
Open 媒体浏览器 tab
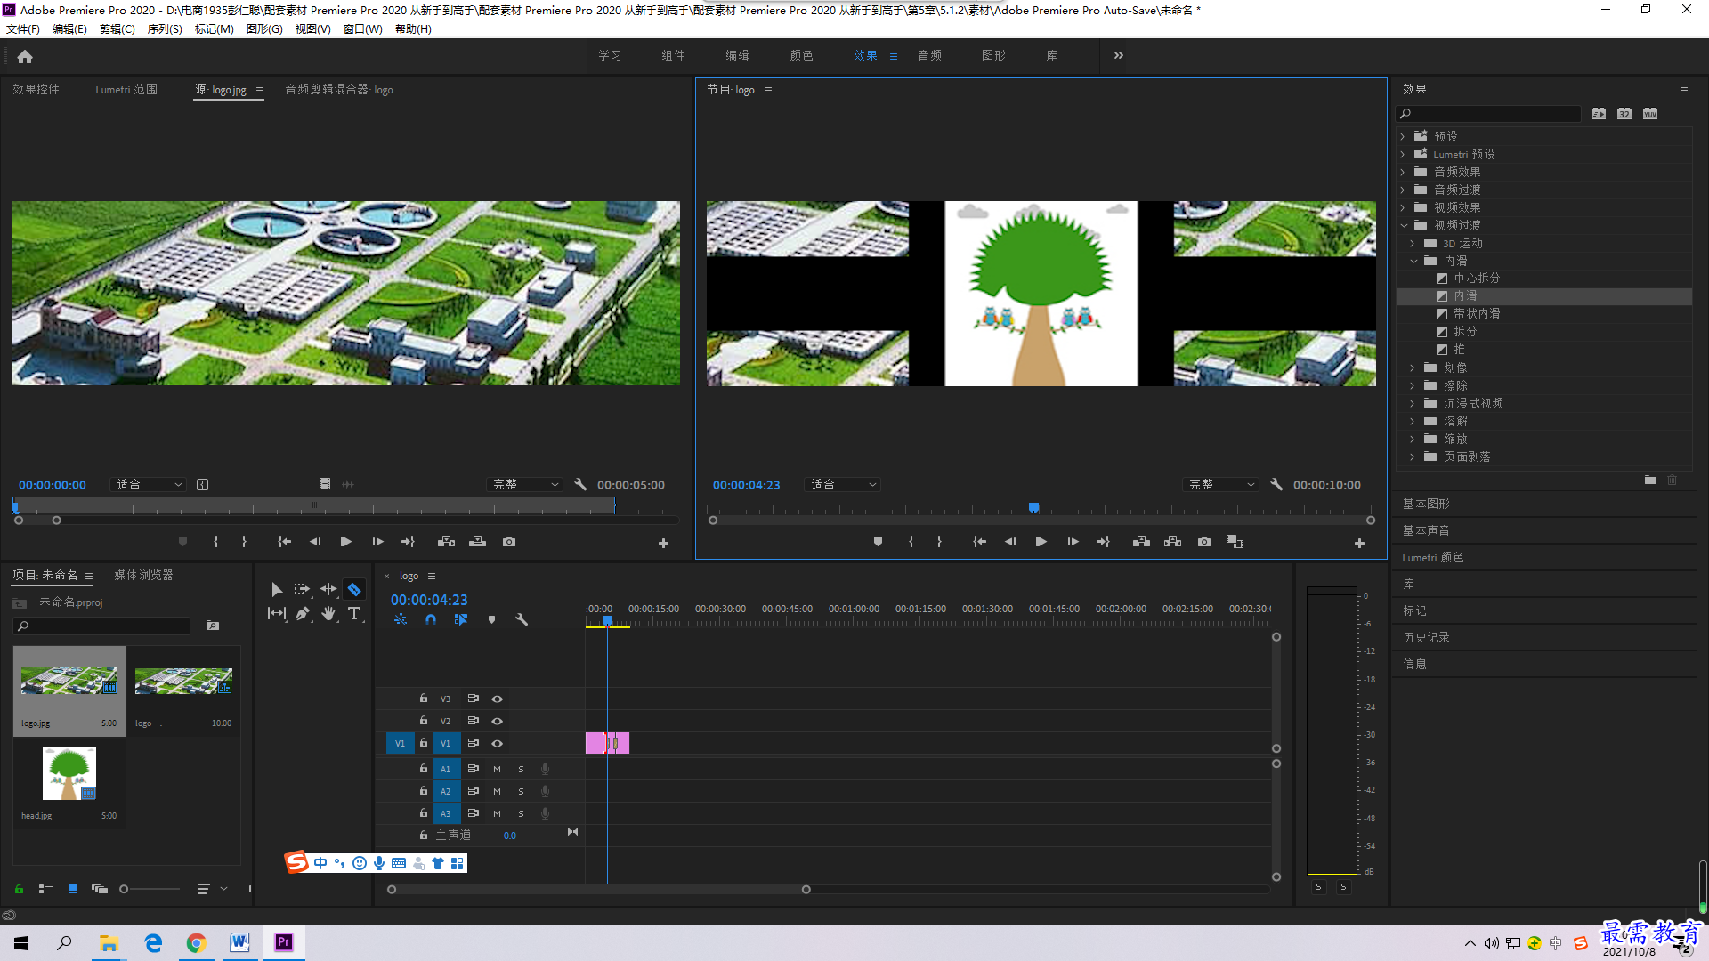[x=143, y=575]
